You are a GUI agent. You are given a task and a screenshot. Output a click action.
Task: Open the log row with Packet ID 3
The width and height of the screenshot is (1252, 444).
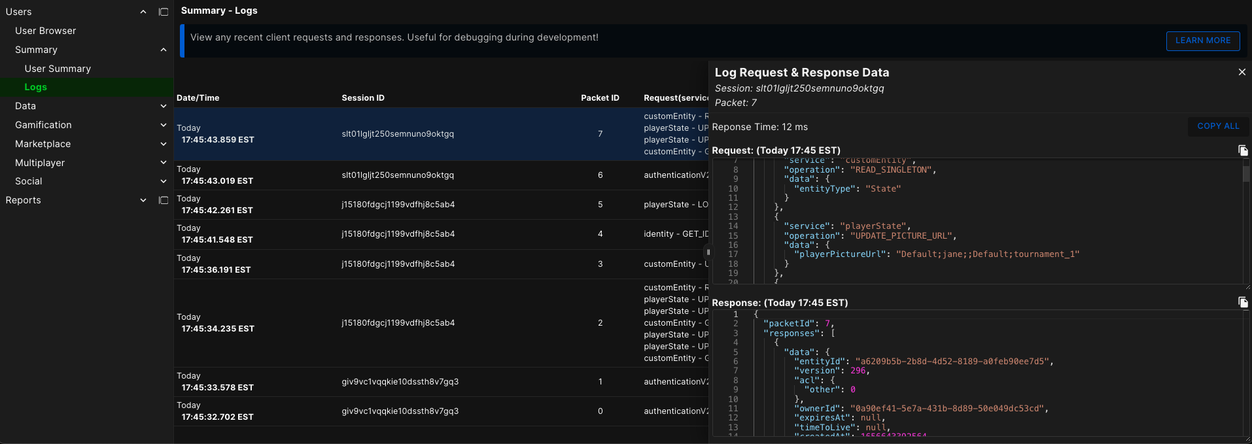coord(442,264)
